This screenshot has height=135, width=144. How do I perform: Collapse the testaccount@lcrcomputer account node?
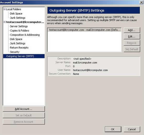pyautogui.click(x=5, y=22)
